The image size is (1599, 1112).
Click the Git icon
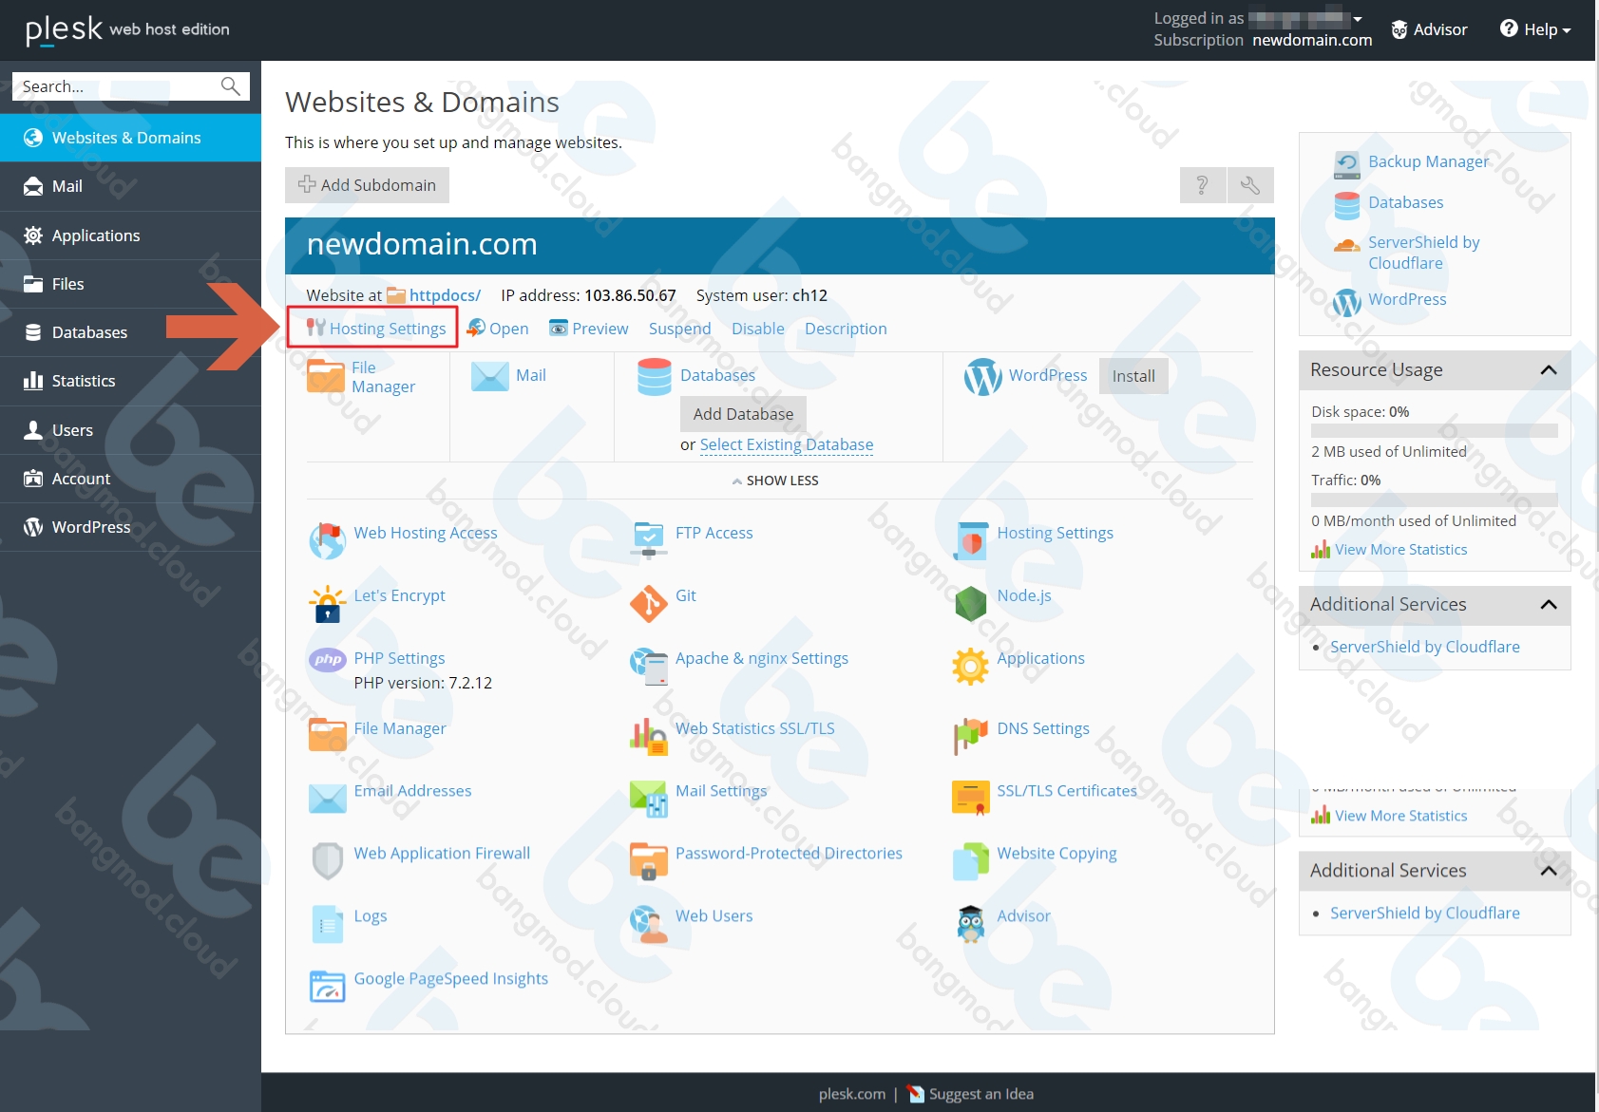tap(649, 604)
